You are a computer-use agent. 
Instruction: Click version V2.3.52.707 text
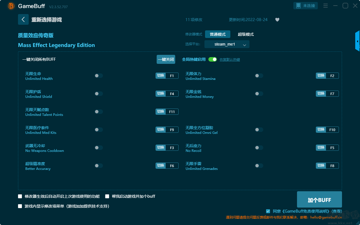pyautogui.click(x=58, y=7)
